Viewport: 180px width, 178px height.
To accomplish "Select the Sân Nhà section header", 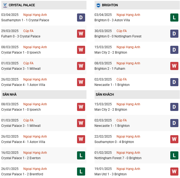I will [x=10, y=95].
